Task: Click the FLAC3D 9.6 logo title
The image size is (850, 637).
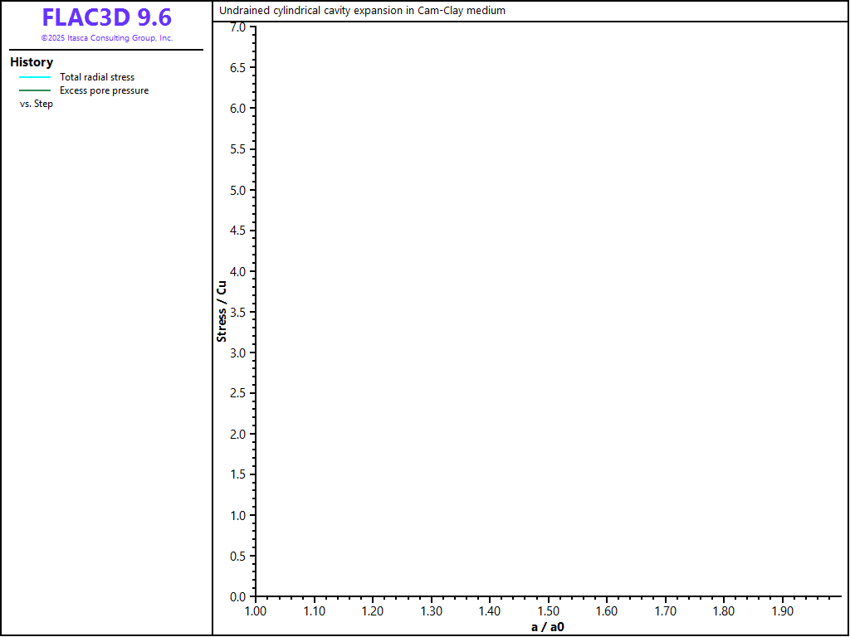Action: click(x=106, y=17)
